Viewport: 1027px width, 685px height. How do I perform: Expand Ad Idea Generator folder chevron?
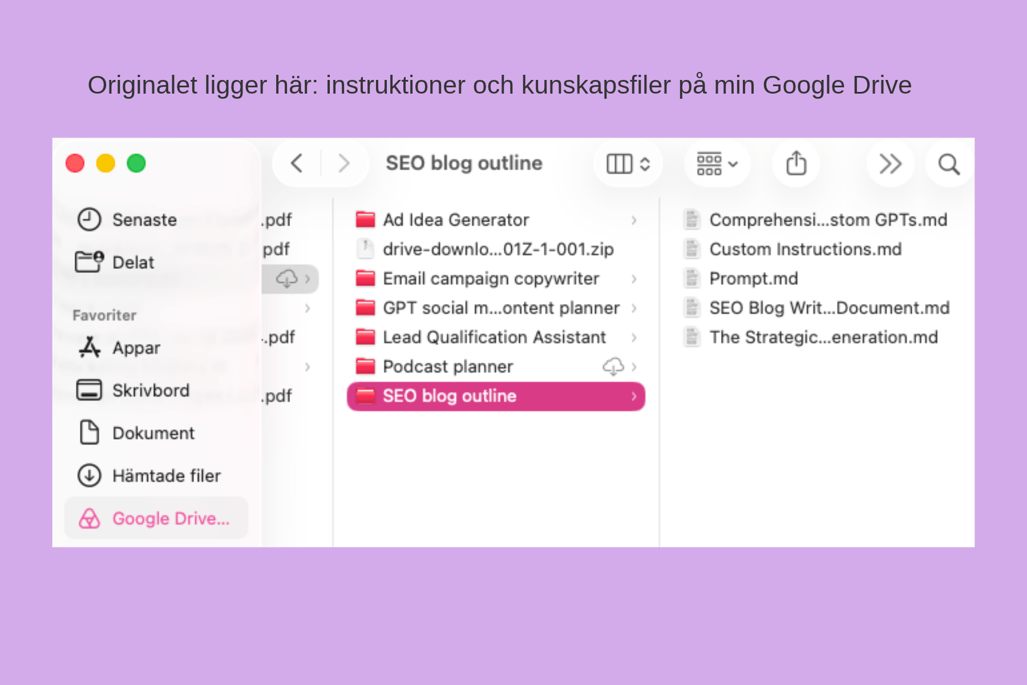point(634,220)
